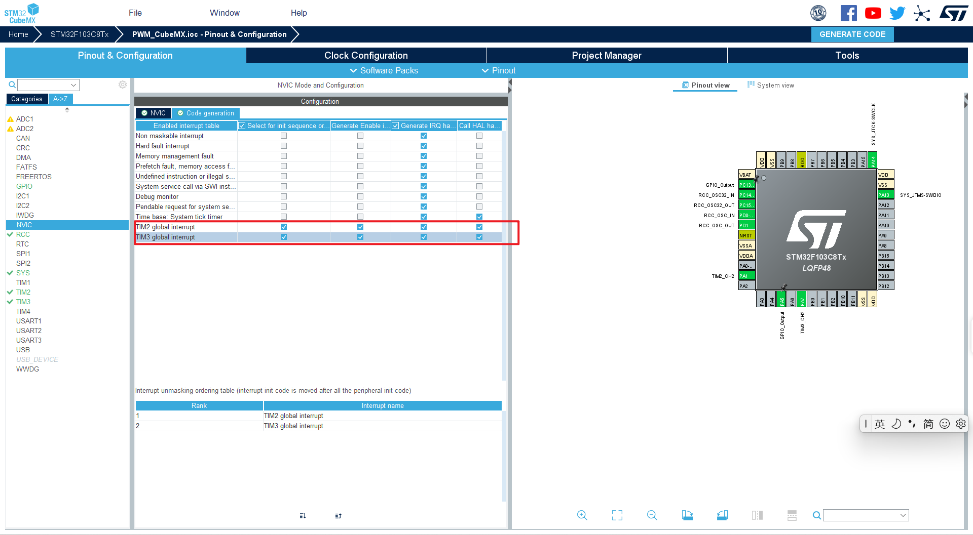This screenshot has width=973, height=535.
Task: Collapse the categories list arrow
Action: coord(67,109)
